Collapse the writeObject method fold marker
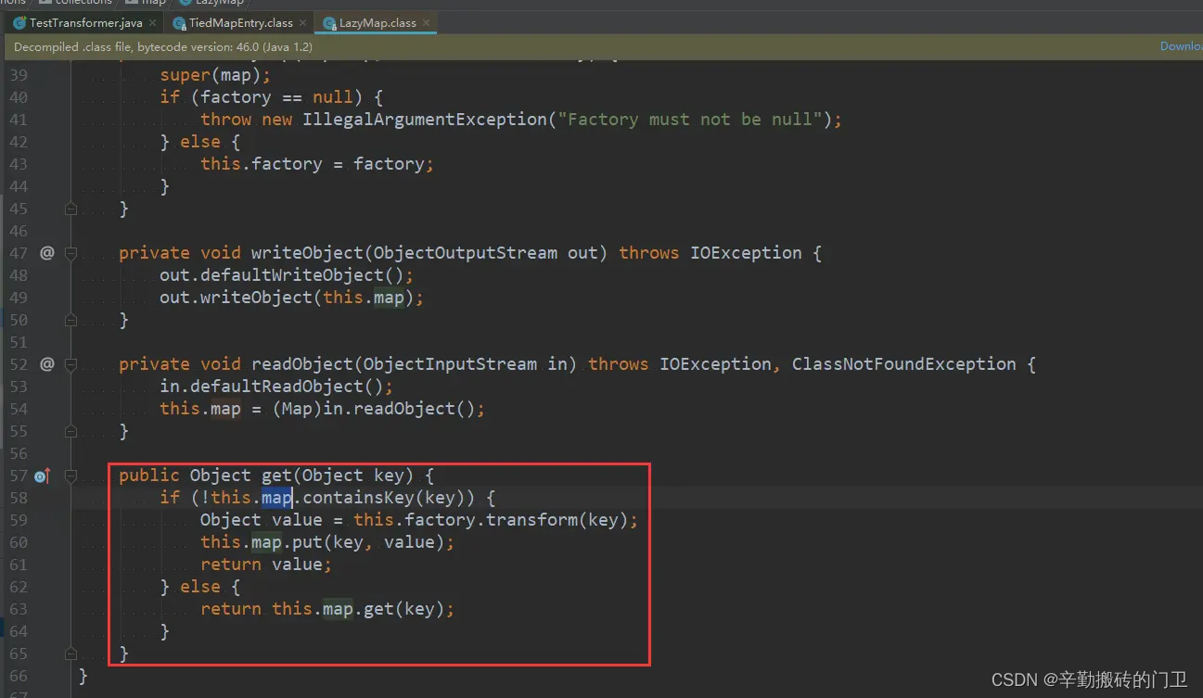Screen dimensions: 1203x698 click(x=70, y=252)
